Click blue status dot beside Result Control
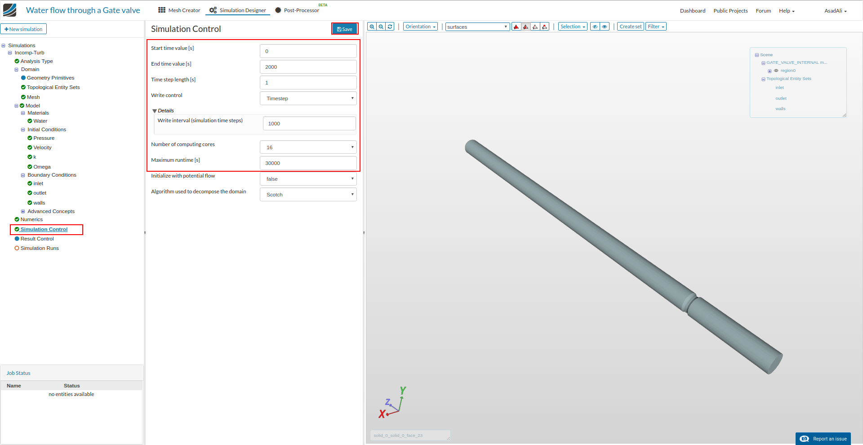The image size is (863, 445). click(x=17, y=239)
